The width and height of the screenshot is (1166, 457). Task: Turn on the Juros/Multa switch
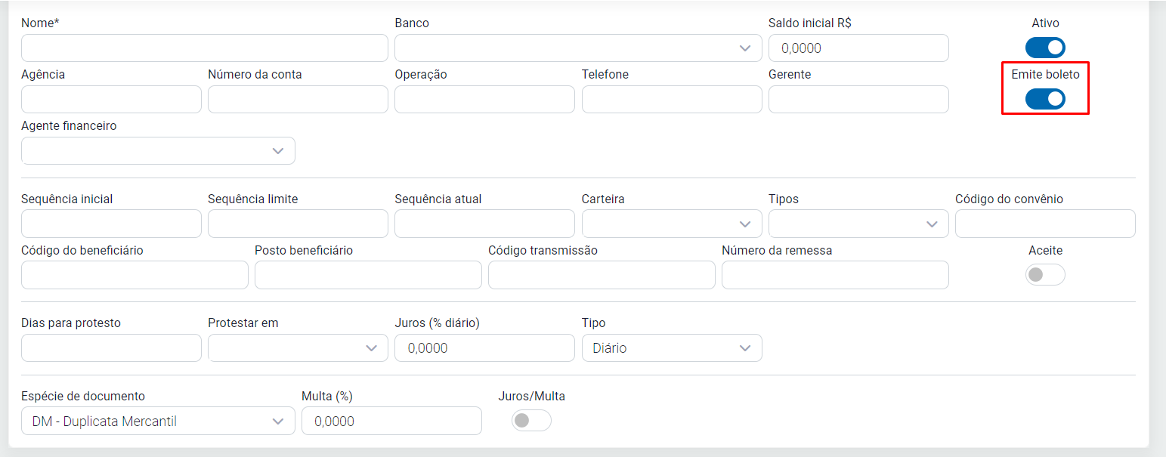(531, 421)
